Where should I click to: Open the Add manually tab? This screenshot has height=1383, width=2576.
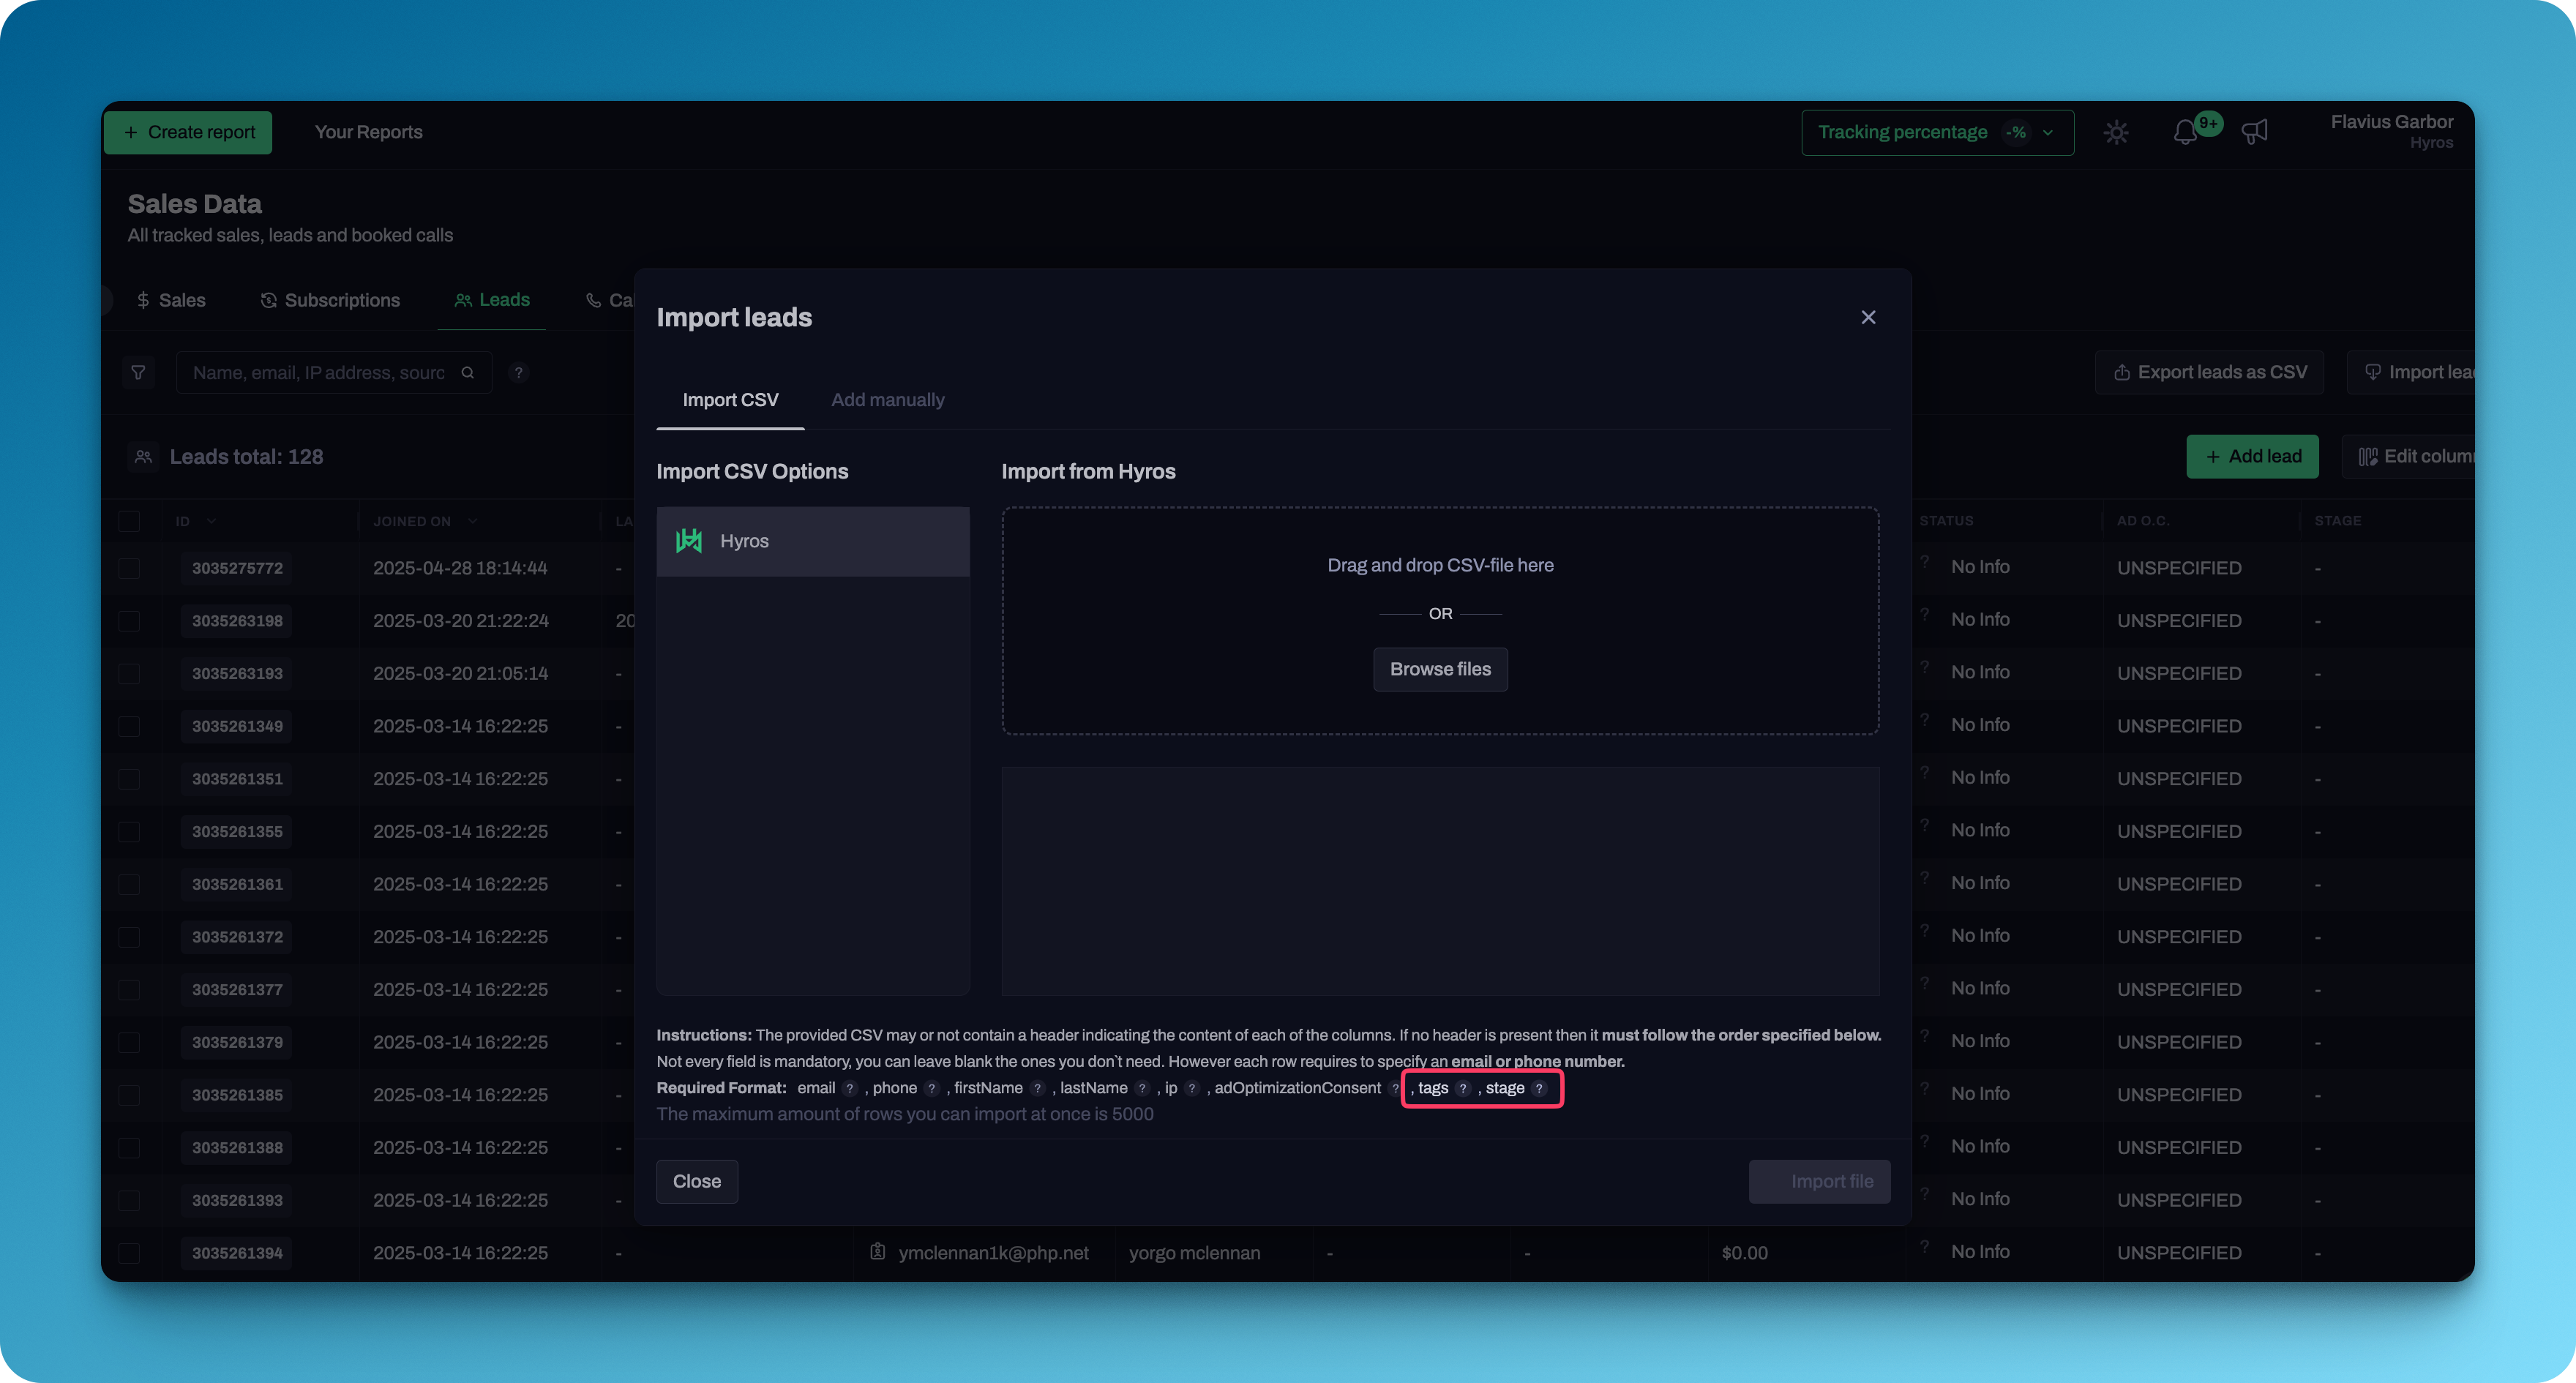pos(887,400)
